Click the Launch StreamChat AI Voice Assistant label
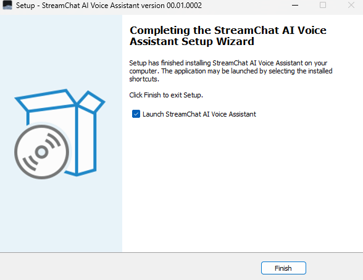This screenshot has width=363, height=280. (x=199, y=114)
